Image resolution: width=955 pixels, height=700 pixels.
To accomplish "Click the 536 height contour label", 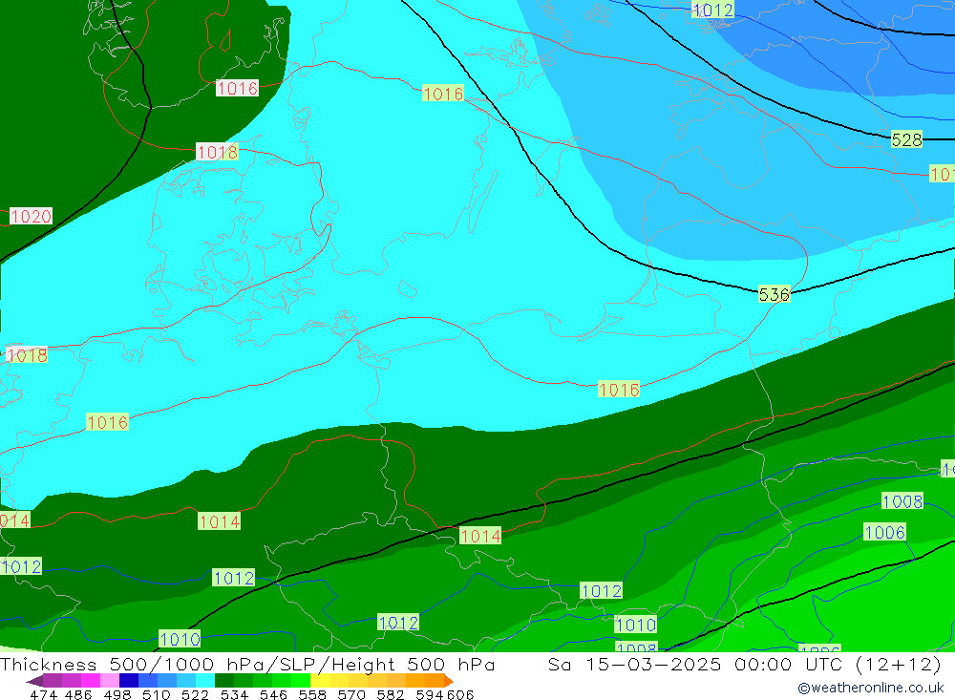I will pyautogui.click(x=774, y=295).
